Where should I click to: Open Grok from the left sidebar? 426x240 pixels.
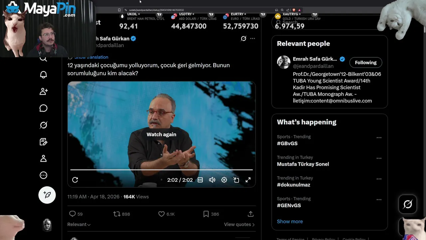pyautogui.click(x=44, y=125)
